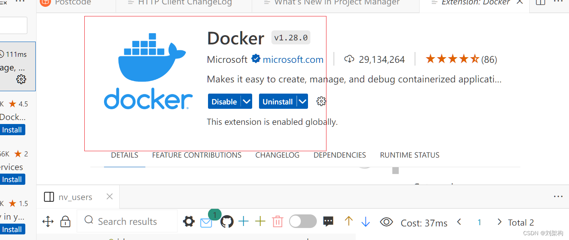Switch to the CHANGELOG tab
This screenshot has height=240, width=569.
277,155
